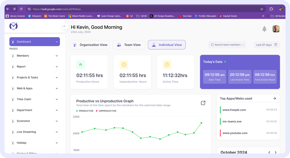Bookmark page with the star icon
The width and height of the screenshot is (290, 158).
pyautogui.click(x=262, y=9)
